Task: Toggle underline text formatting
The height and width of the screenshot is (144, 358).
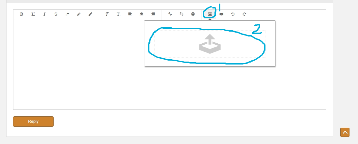Action: pos(33,14)
